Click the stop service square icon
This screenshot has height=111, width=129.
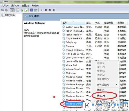click(x=46, y=10)
